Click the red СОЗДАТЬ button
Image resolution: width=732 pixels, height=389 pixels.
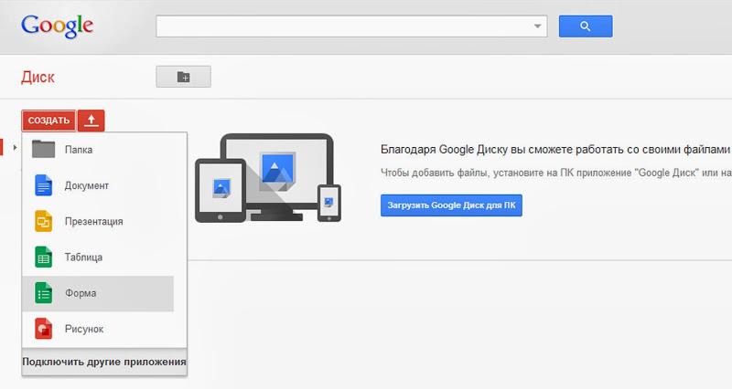click(x=48, y=121)
